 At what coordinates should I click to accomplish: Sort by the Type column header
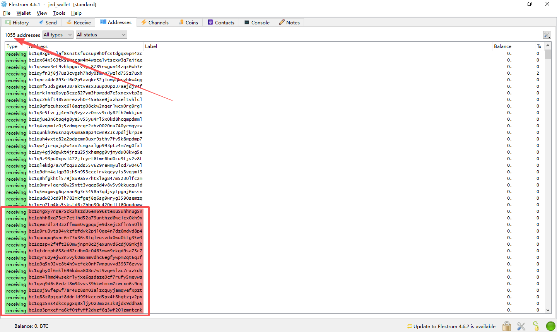tap(16, 46)
